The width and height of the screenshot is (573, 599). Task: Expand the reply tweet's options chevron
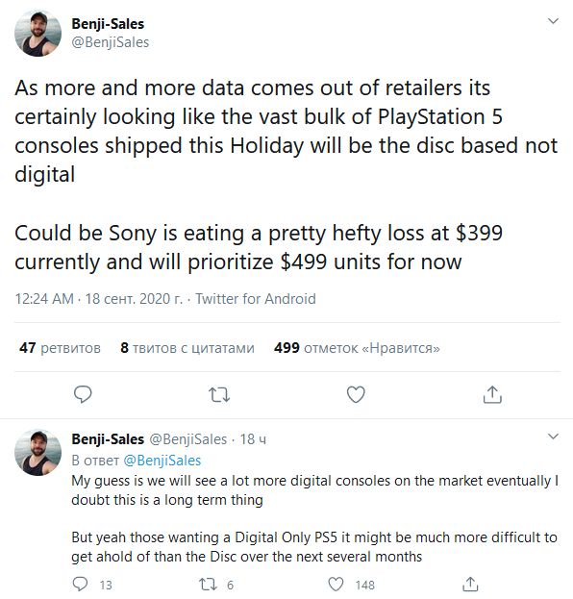553,436
